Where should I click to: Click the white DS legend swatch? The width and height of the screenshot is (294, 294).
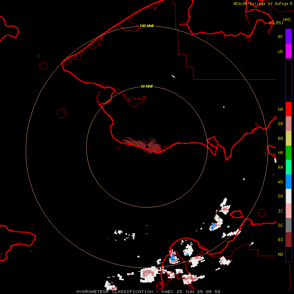288,196
